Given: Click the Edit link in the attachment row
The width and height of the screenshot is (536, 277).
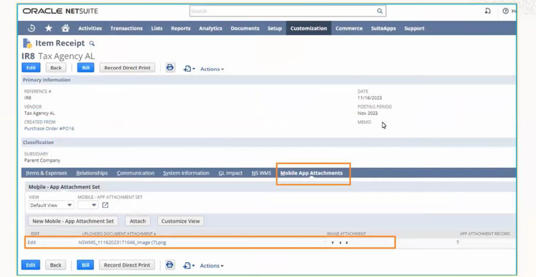Looking at the screenshot, I should 32,243.
